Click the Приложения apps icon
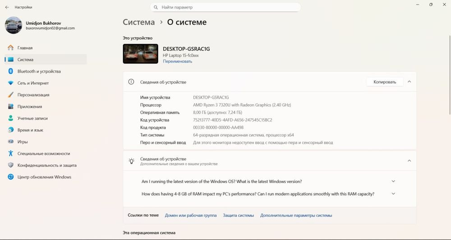Image resolution: width=451 pixels, height=240 pixels. click(11, 106)
